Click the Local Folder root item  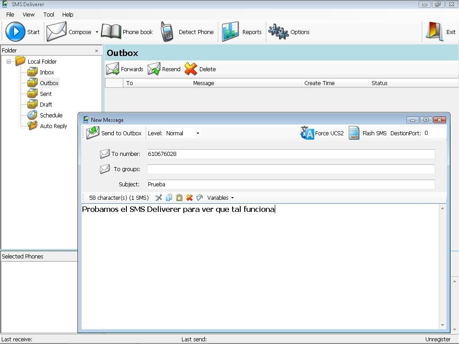point(42,61)
